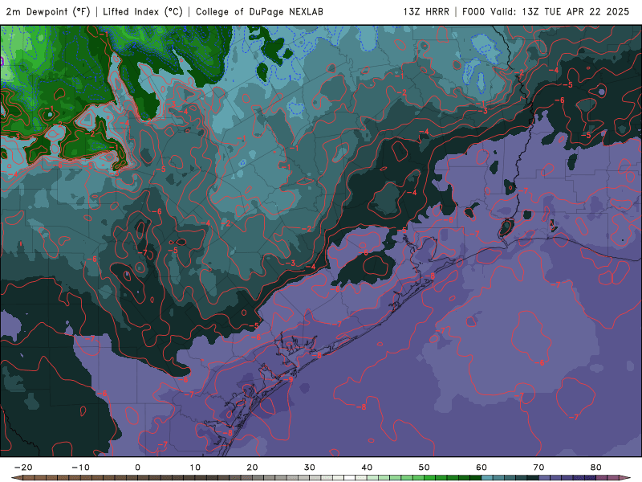This screenshot has height=482, width=642.
Task: Click the '-20' color scale label
Action: [x=23, y=468]
